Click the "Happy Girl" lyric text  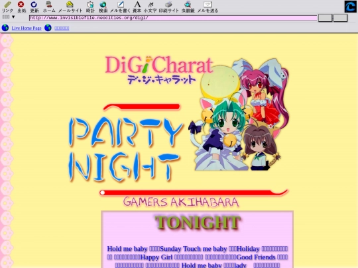156,257
